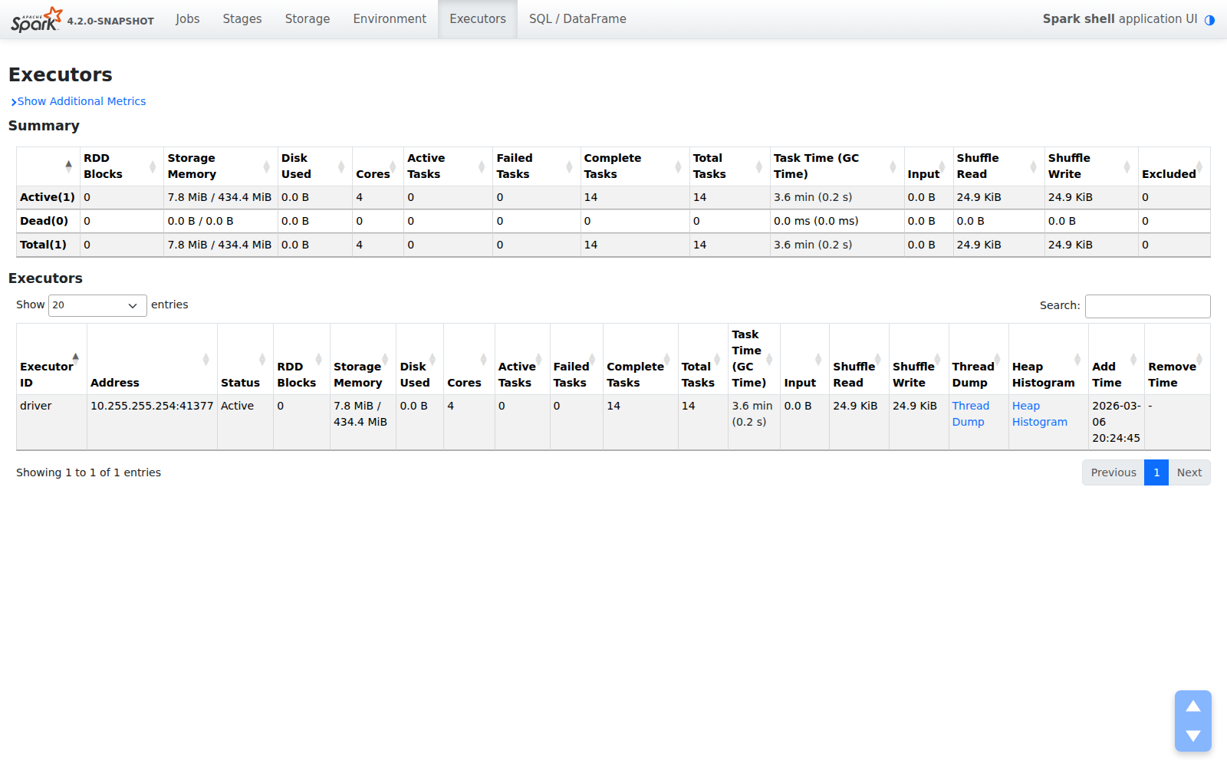1227x767 pixels.
Task: Sort executors table by Executor ID
Action: pos(51,374)
